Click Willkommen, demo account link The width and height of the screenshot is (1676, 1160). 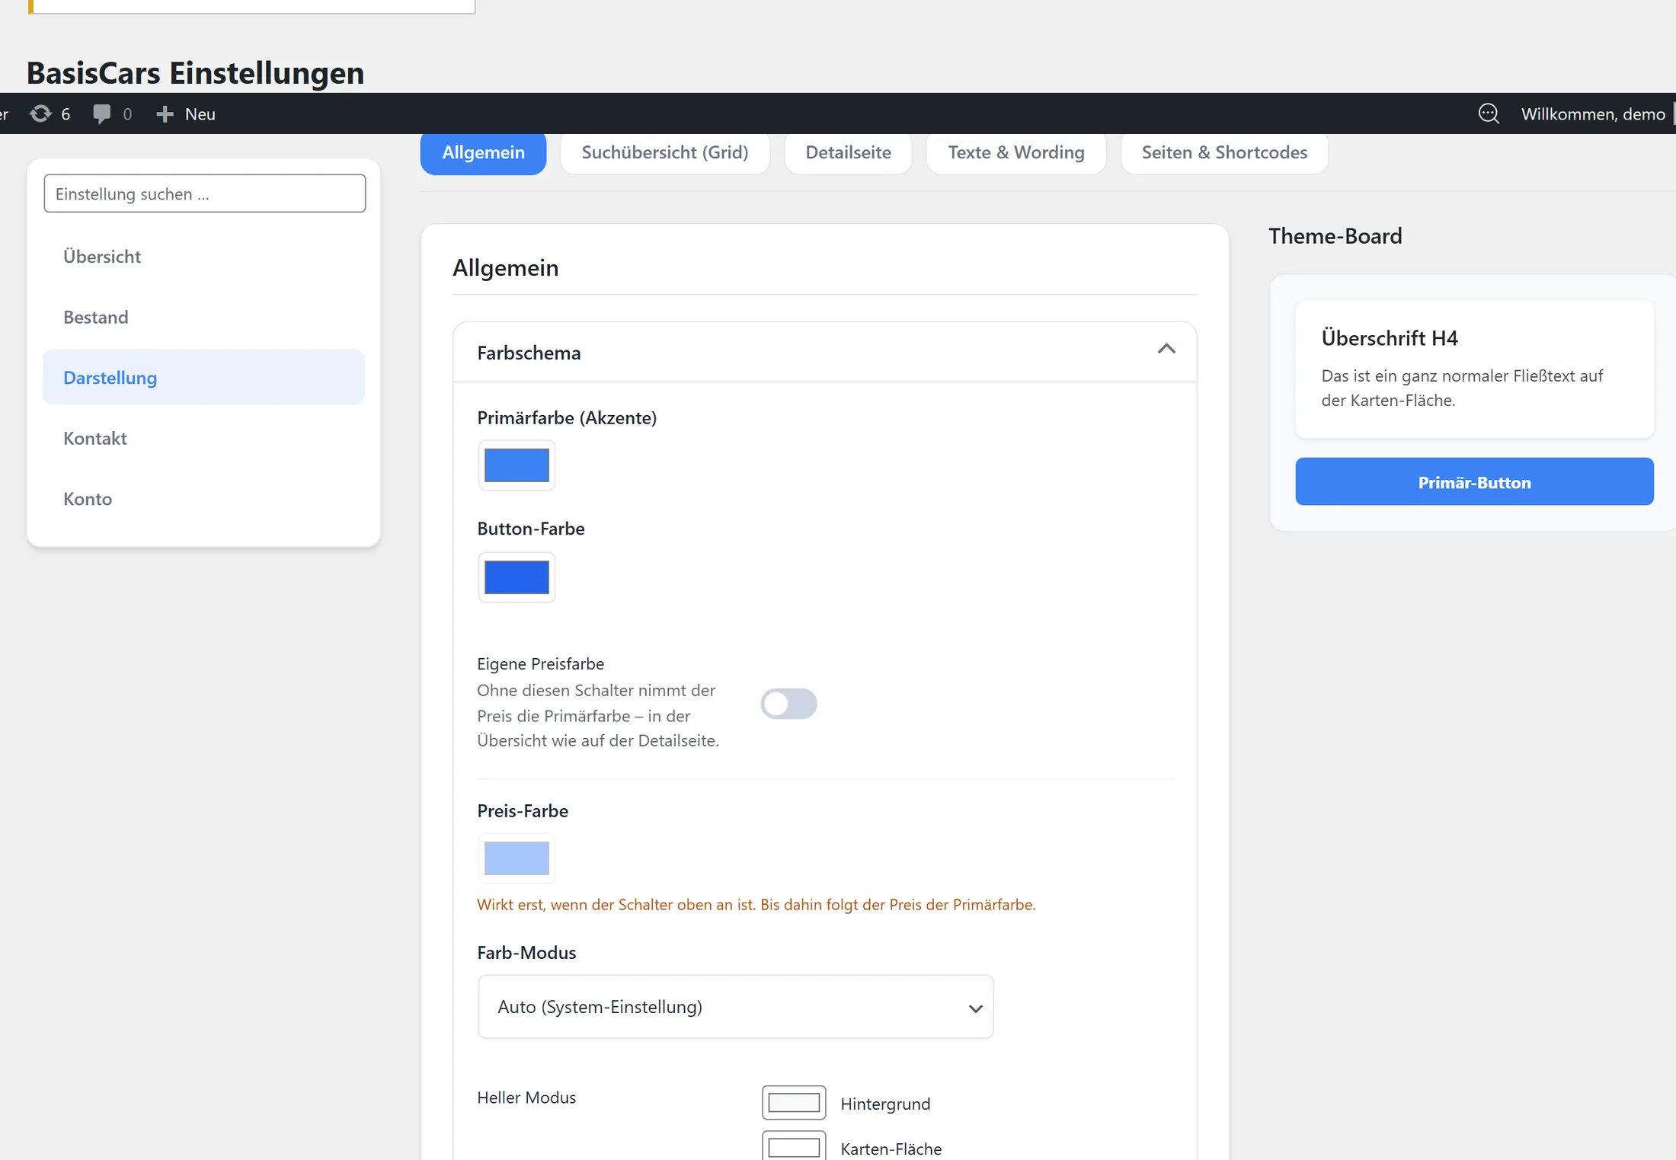pyautogui.click(x=1593, y=114)
